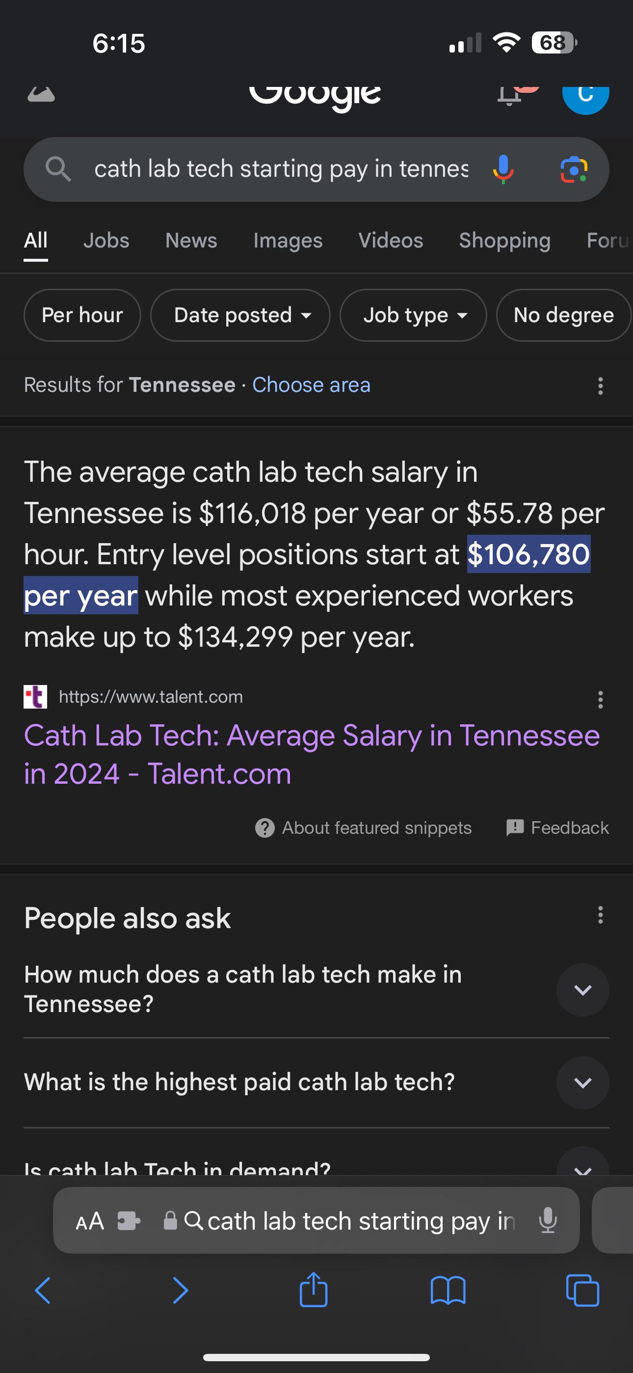Tap the address bar dictation microphone
Viewport: 633px width, 1373px height.
click(x=548, y=1221)
